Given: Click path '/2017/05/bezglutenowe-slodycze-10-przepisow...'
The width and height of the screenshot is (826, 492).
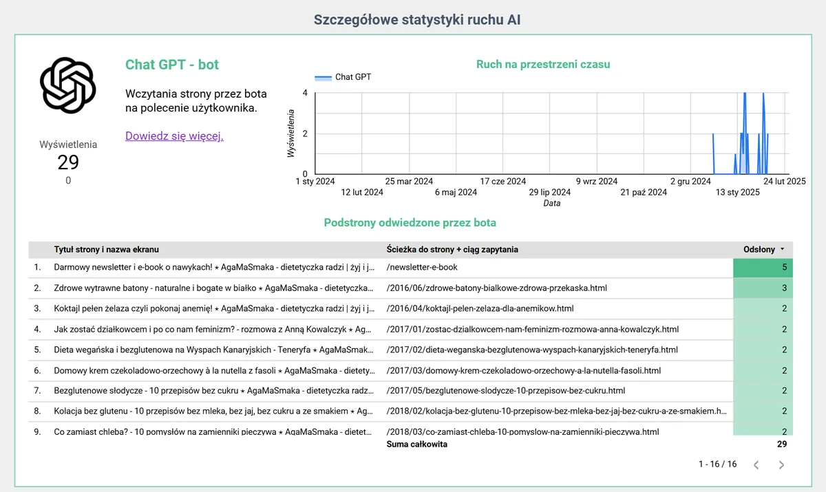Looking at the screenshot, I should pos(506,391).
